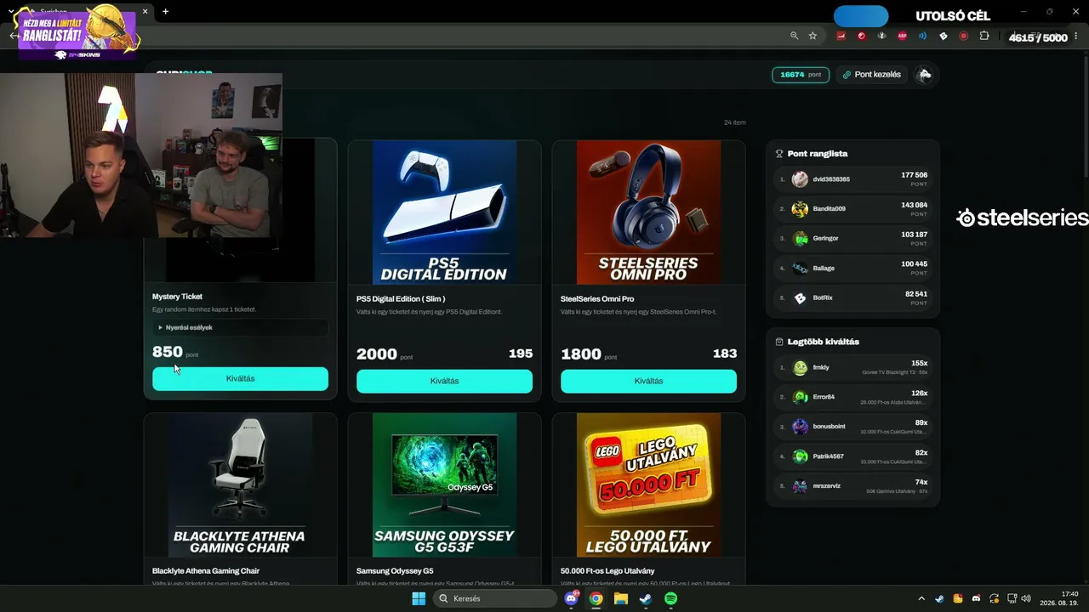
Task: Open the Blacklyte Athena Gaming Chair image
Action: pyautogui.click(x=240, y=485)
